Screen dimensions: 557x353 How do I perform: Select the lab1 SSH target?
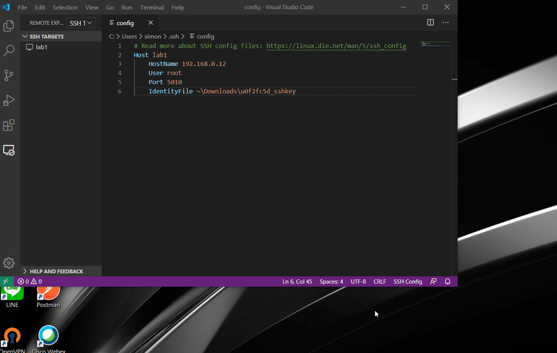coord(61,47)
